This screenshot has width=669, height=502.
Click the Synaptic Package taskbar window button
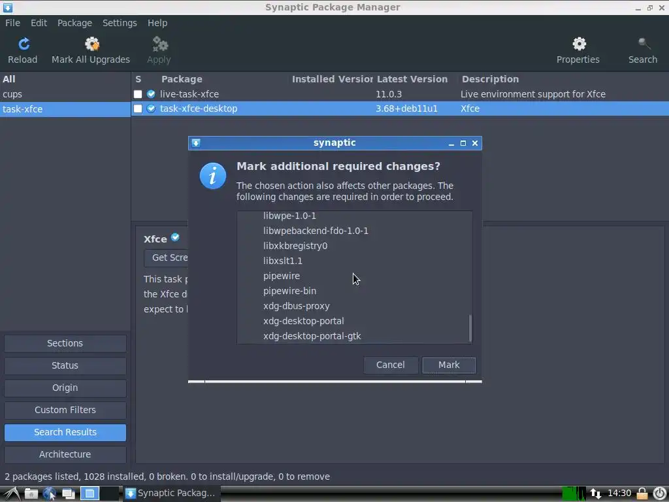(172, 494)
